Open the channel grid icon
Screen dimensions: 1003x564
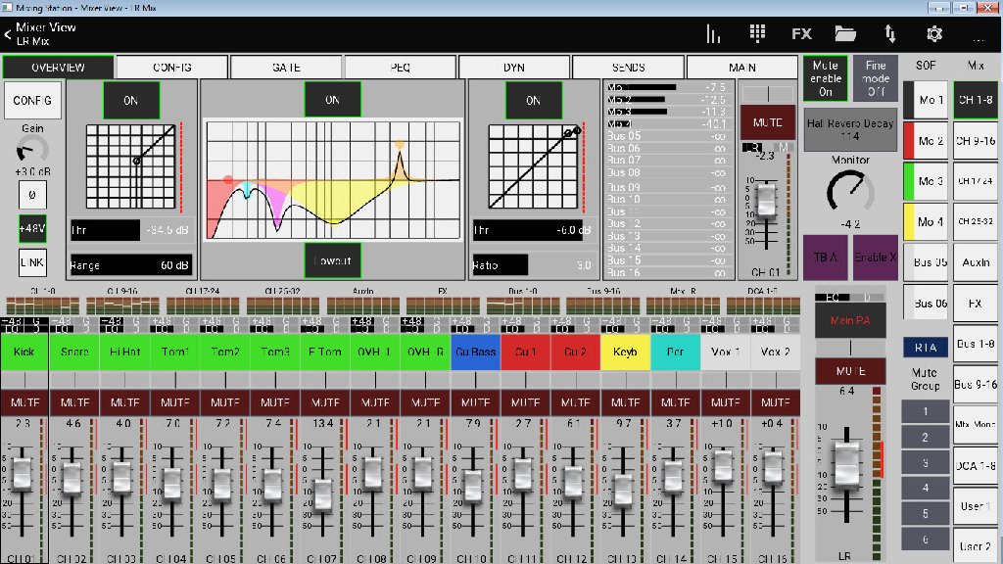click(x=757, y=34)
